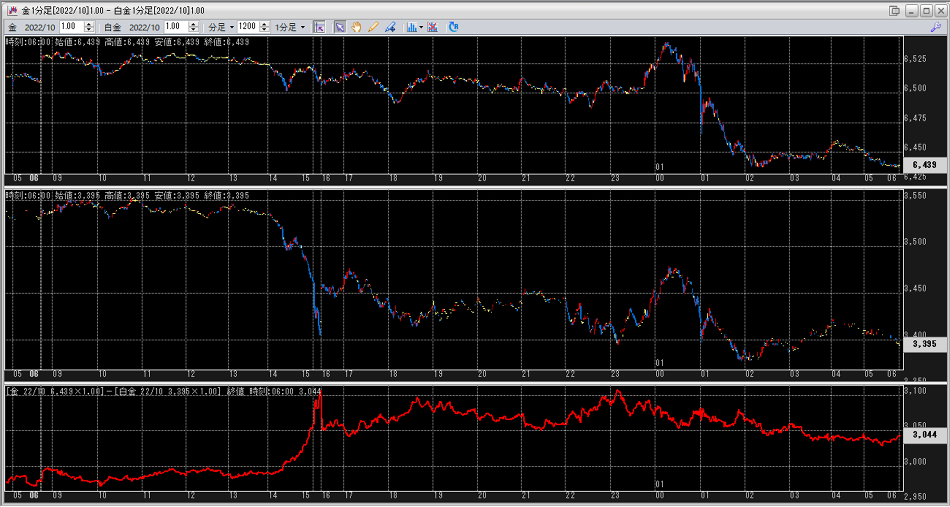Decrease the 白金 multiplier with down arrow

click(x=193, y=30)
